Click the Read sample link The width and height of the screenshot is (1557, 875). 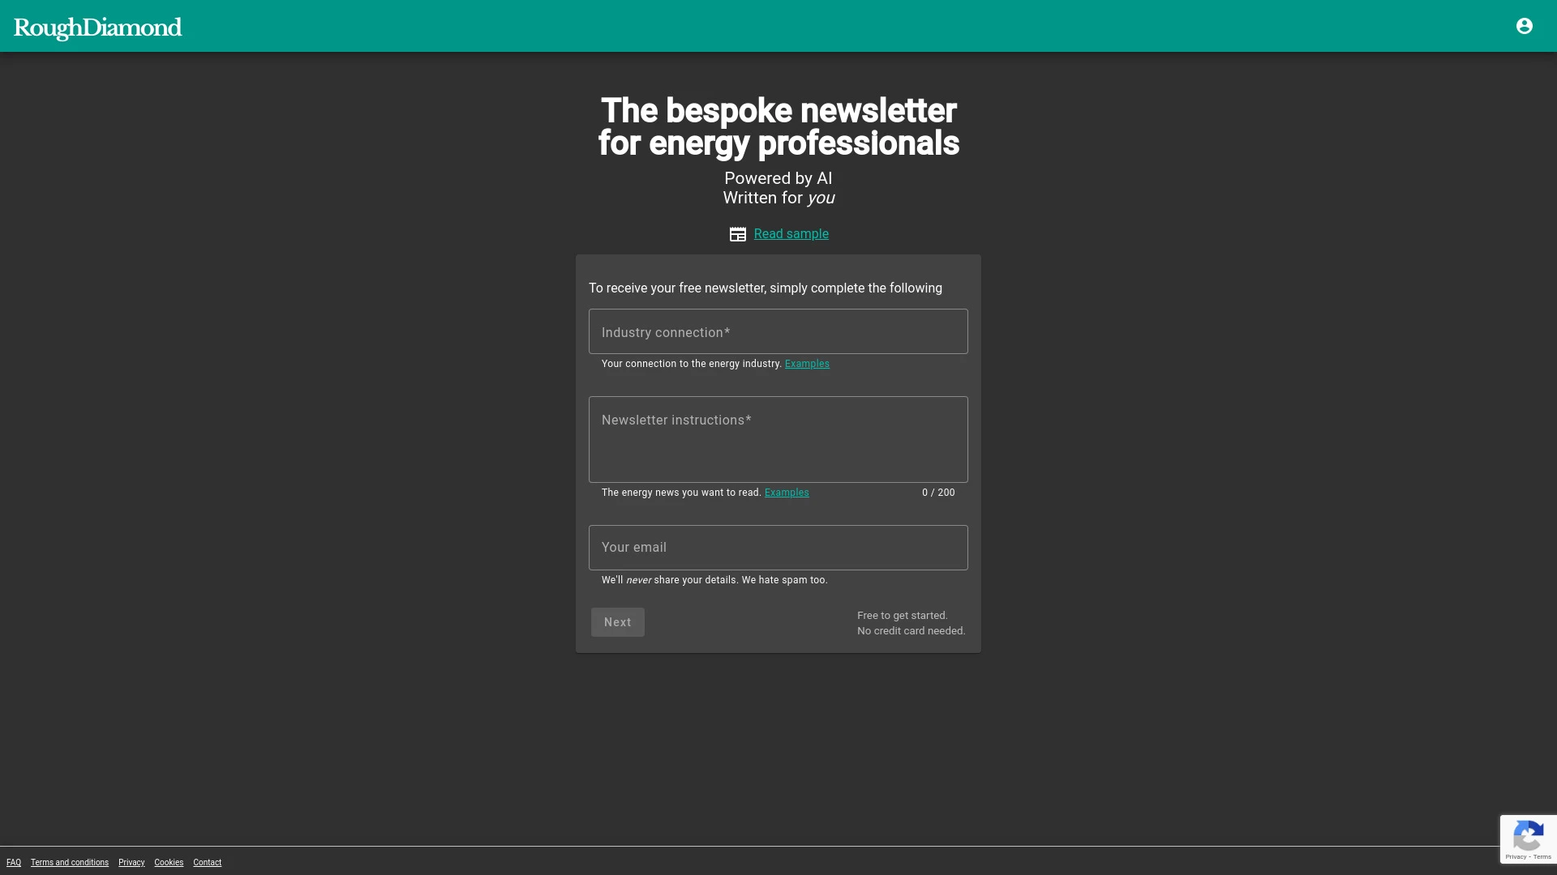pos(791,233)
